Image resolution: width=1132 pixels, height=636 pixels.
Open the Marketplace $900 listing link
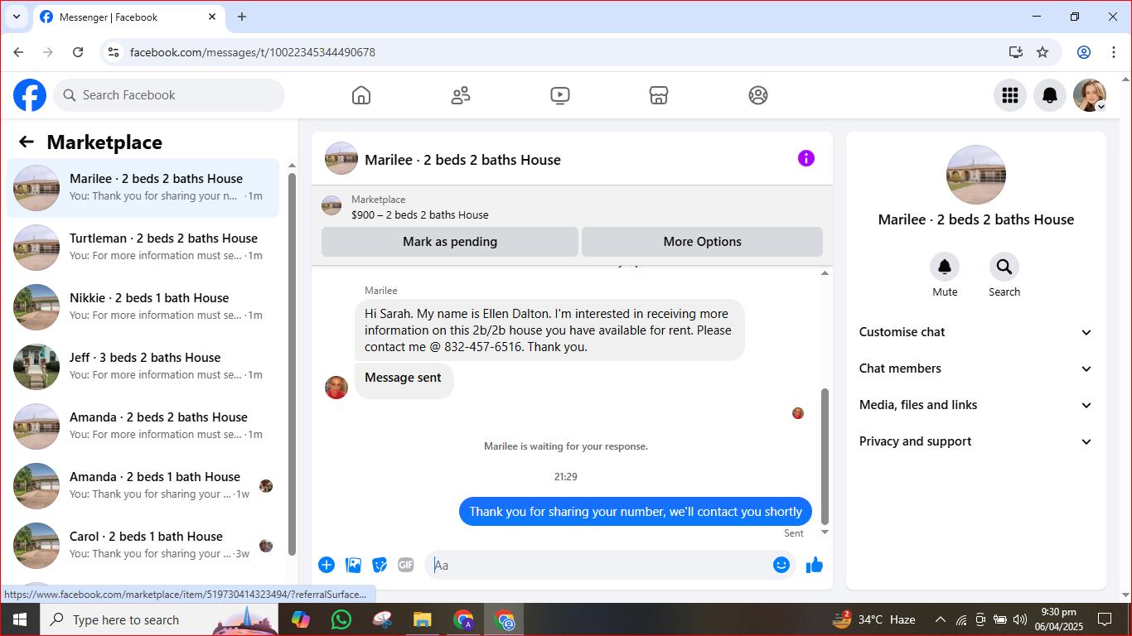click(x=419, y=214)
